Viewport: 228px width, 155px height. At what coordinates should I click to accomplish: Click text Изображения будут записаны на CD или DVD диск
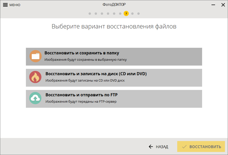(85, 81)
